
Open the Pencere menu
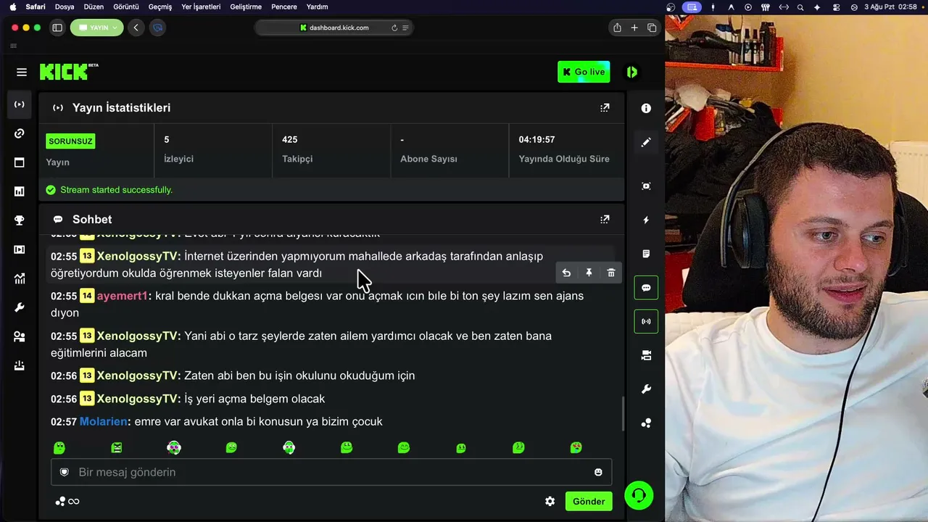click(284, 7)
